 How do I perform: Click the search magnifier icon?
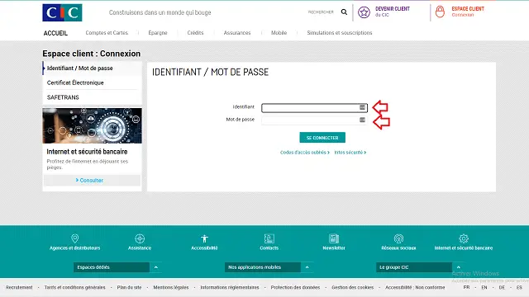pyautogui.click(x=344, y=12)
